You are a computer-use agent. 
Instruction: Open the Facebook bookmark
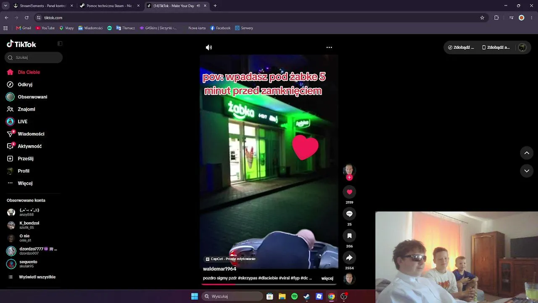point(221,28)
